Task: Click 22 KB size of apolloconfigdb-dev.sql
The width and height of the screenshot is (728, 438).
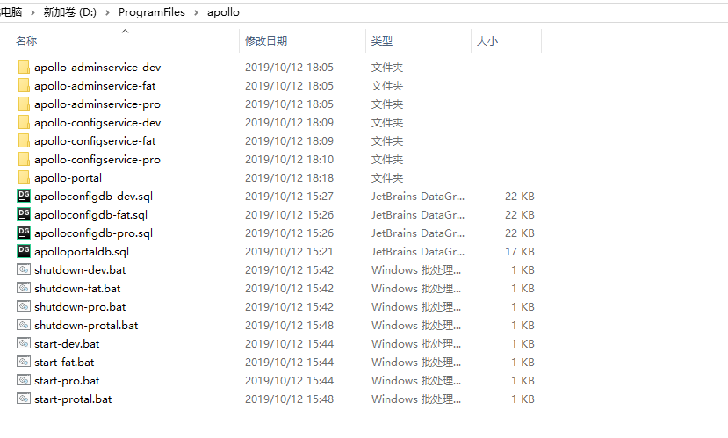Action: click(x=520, y=197)
